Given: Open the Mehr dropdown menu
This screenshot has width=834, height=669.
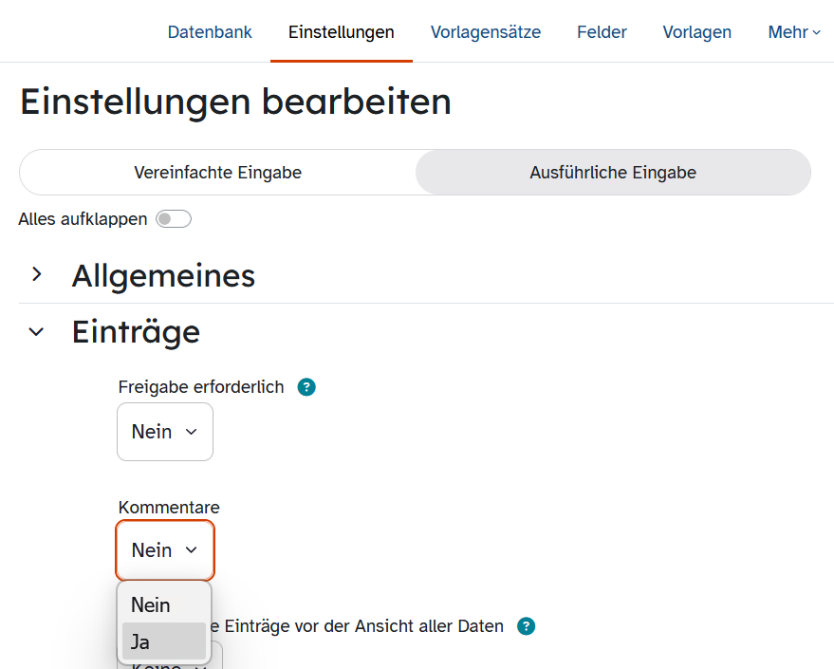Looking at the screenshot, I should click(794, 32).
